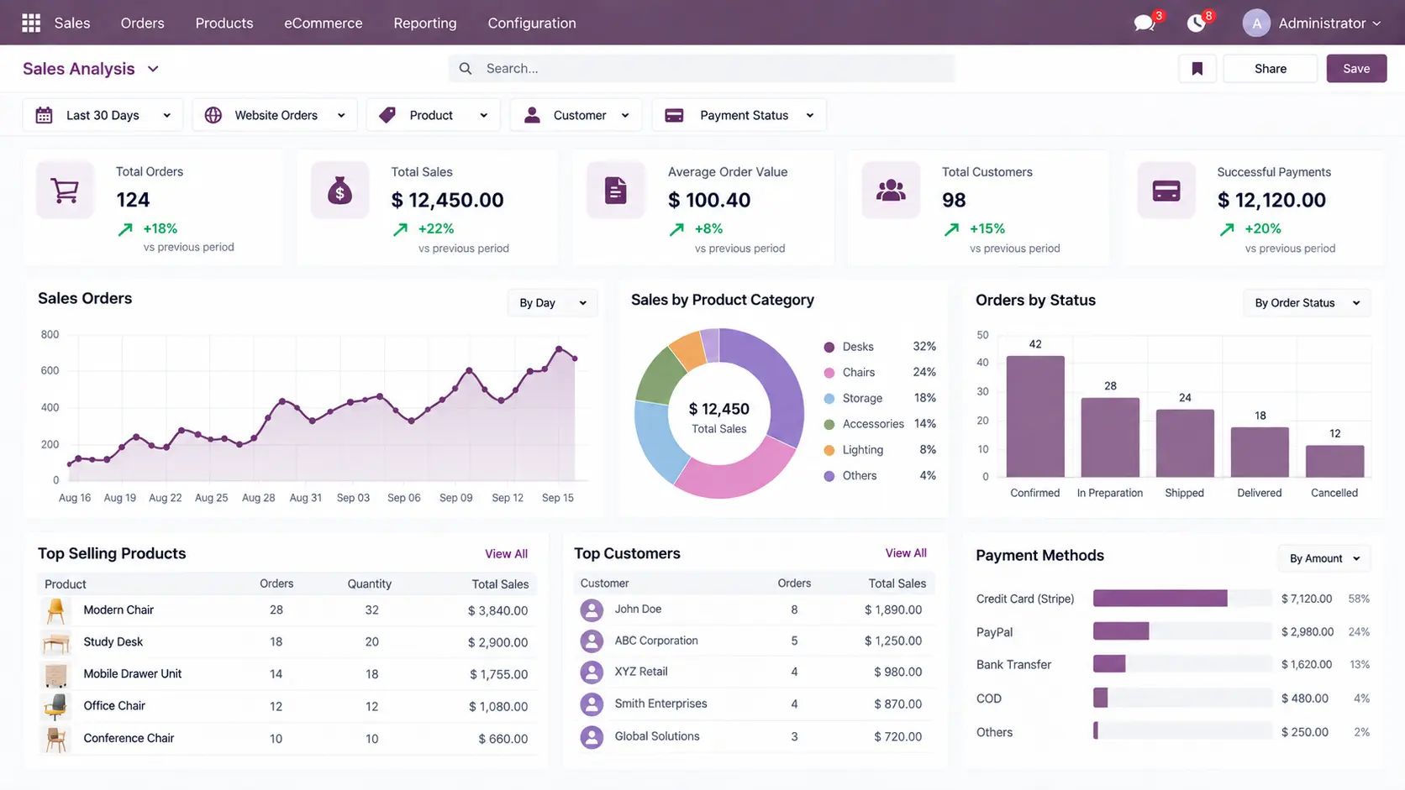Open the chat messages icon

pos(1144,24)
